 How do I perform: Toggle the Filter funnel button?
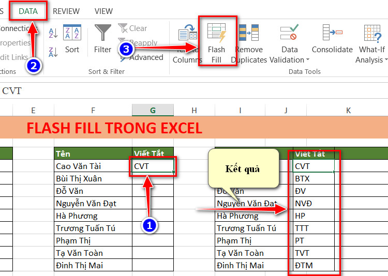(103, 39)
